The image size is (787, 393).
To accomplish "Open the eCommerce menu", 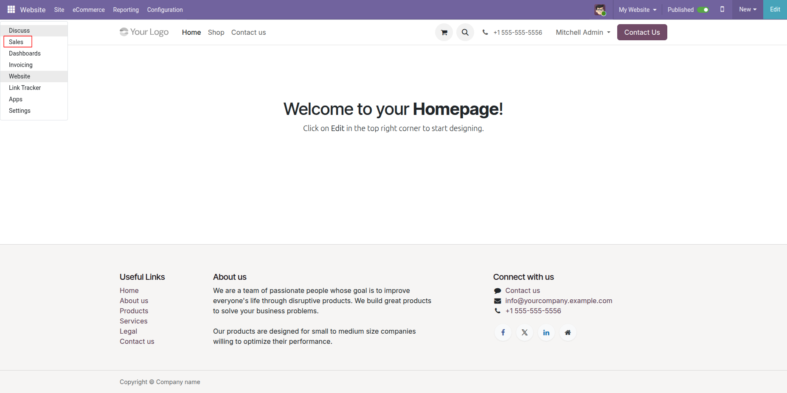I will pos(89,10).
